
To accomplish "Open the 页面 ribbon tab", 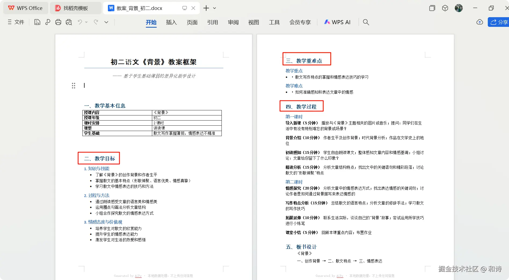I will (x=192, y=22).
